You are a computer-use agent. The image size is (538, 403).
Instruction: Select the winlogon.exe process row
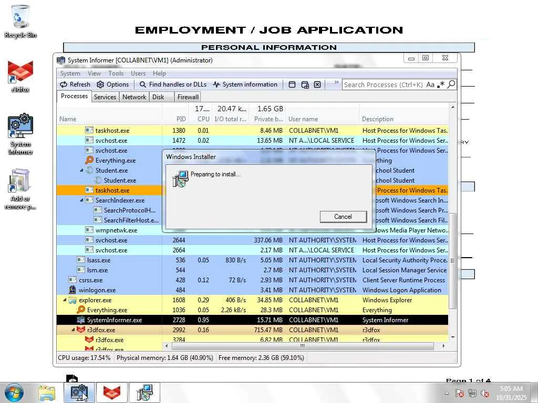252,290
